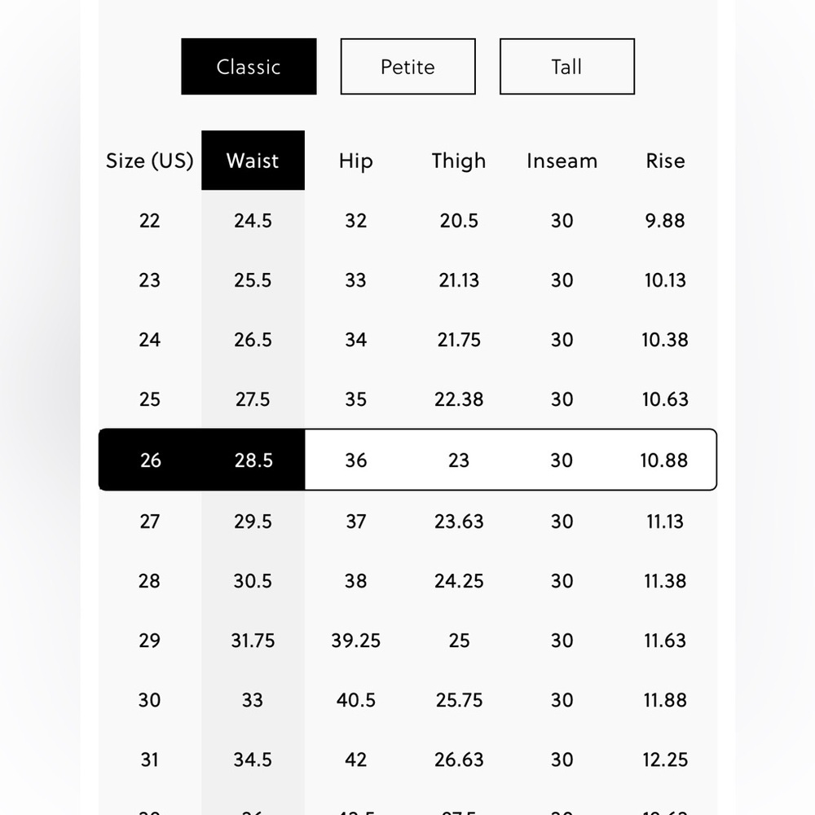Click the highlighted size 26 row

coord(407,460)
